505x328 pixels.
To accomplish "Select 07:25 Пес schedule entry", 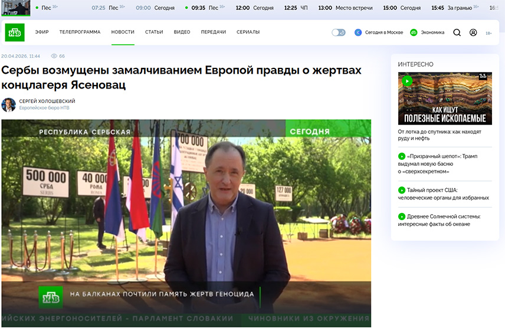I will (108, 8).
